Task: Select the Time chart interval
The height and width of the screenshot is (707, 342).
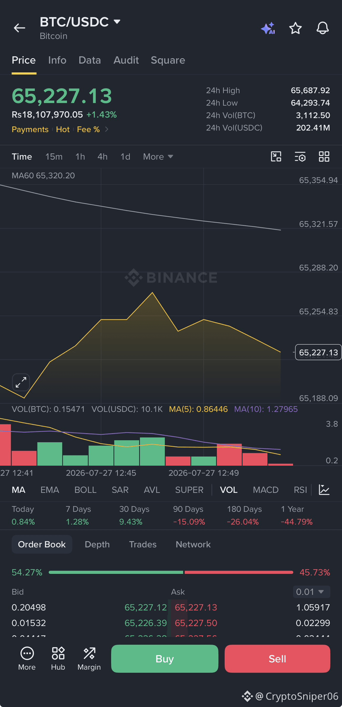Action: click(x=22, y=157)
